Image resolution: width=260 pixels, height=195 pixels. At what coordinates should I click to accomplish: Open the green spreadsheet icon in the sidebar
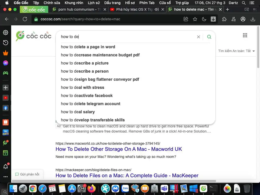pos(6,153)
